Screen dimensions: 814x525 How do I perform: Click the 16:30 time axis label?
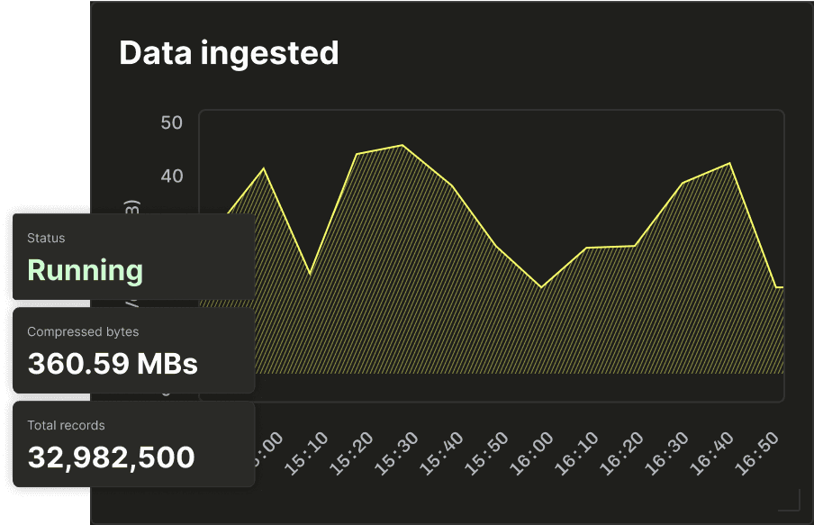667,453
